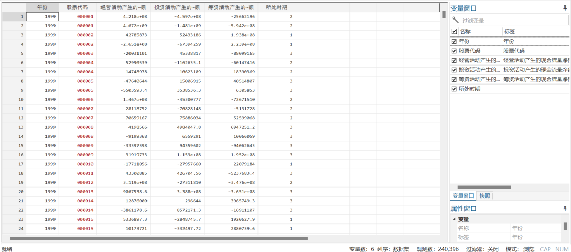Image resolution: width=571 pixels, height=252 pixels.
Task: Click the cell with value -4.597e+08
Action: point(177,17)
